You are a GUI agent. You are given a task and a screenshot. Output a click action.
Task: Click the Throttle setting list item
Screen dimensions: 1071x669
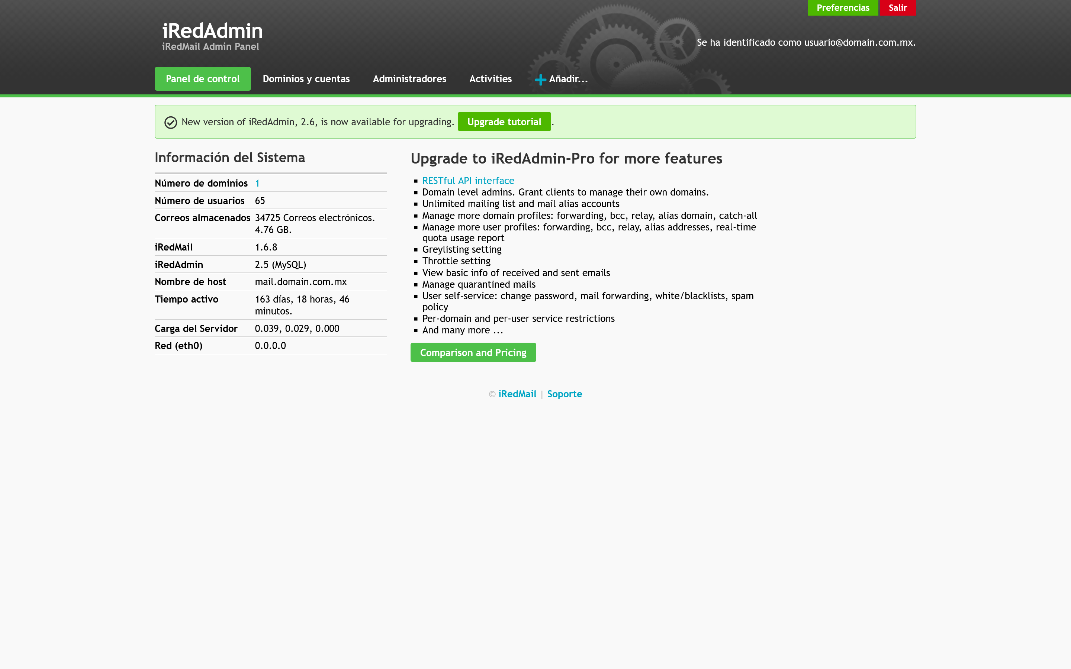point(456,261)
